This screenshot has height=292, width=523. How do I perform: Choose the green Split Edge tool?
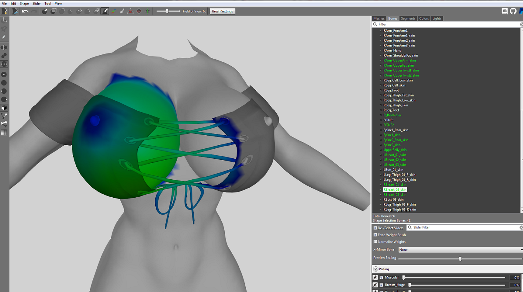[x=147, y=11]
